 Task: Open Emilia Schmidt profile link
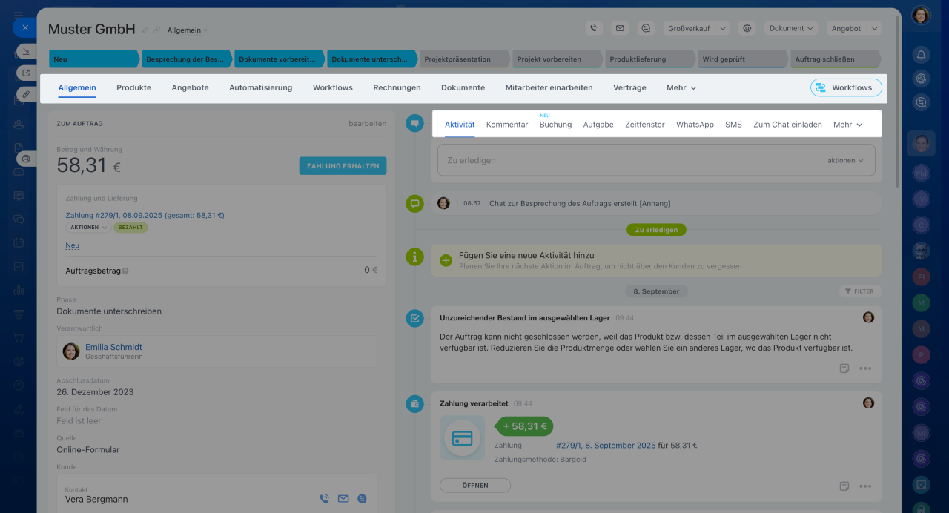coord(113,347)
